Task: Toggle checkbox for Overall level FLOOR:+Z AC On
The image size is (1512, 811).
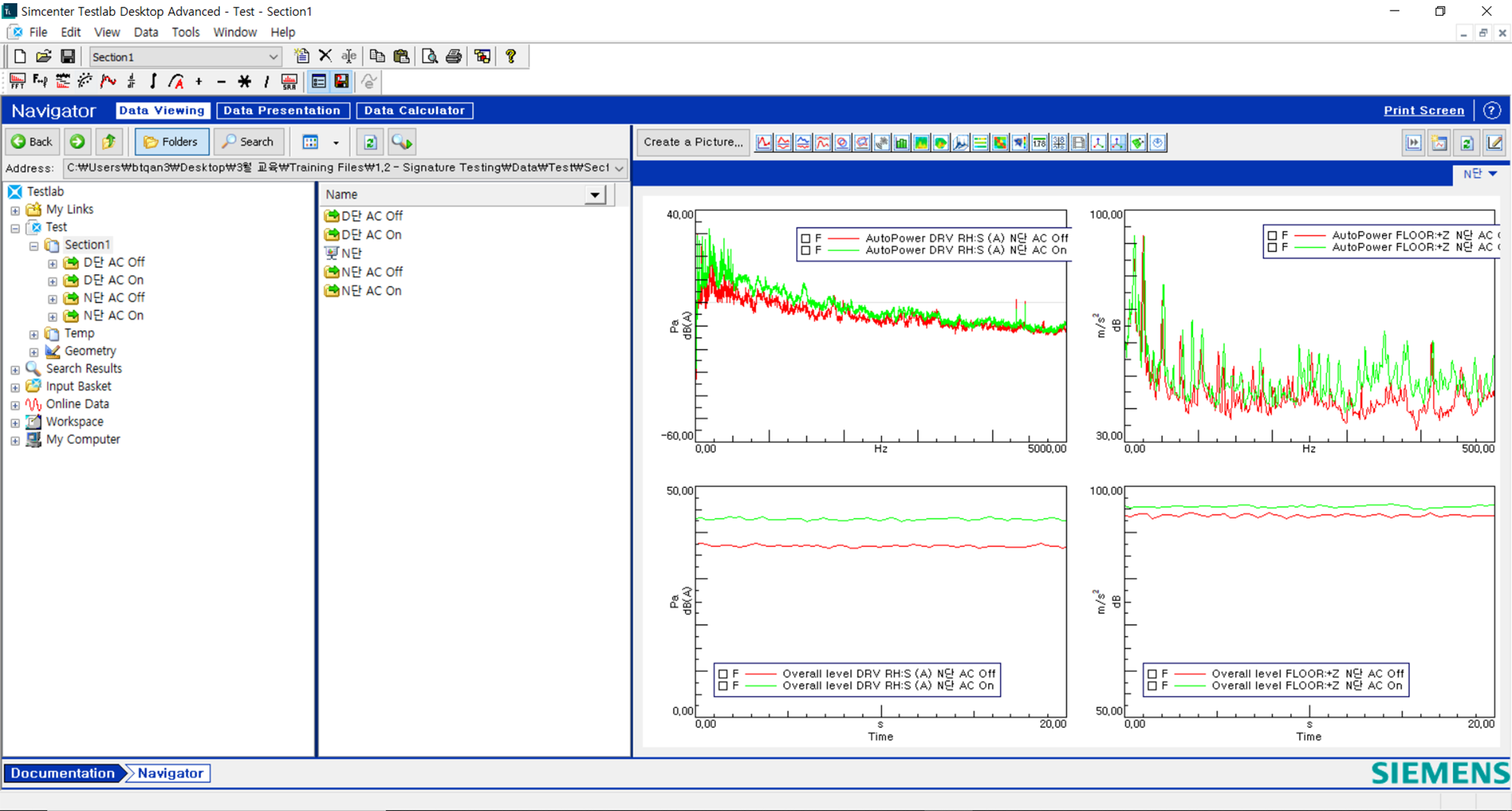Action: (1152, 686)
